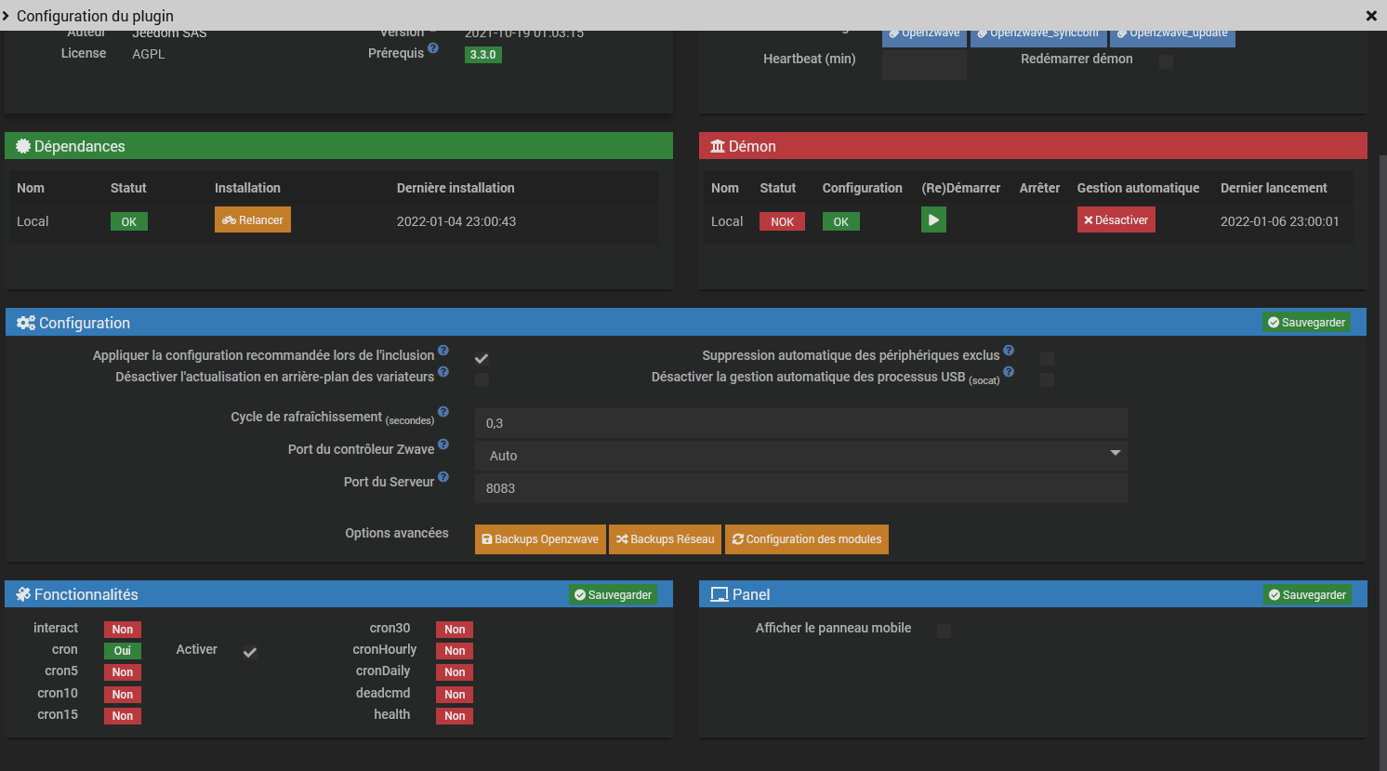Enable Suppression automatique des périphériques exclus checkbox
Viewport: 1387px width, 771px height.
tap(1047, 359)
